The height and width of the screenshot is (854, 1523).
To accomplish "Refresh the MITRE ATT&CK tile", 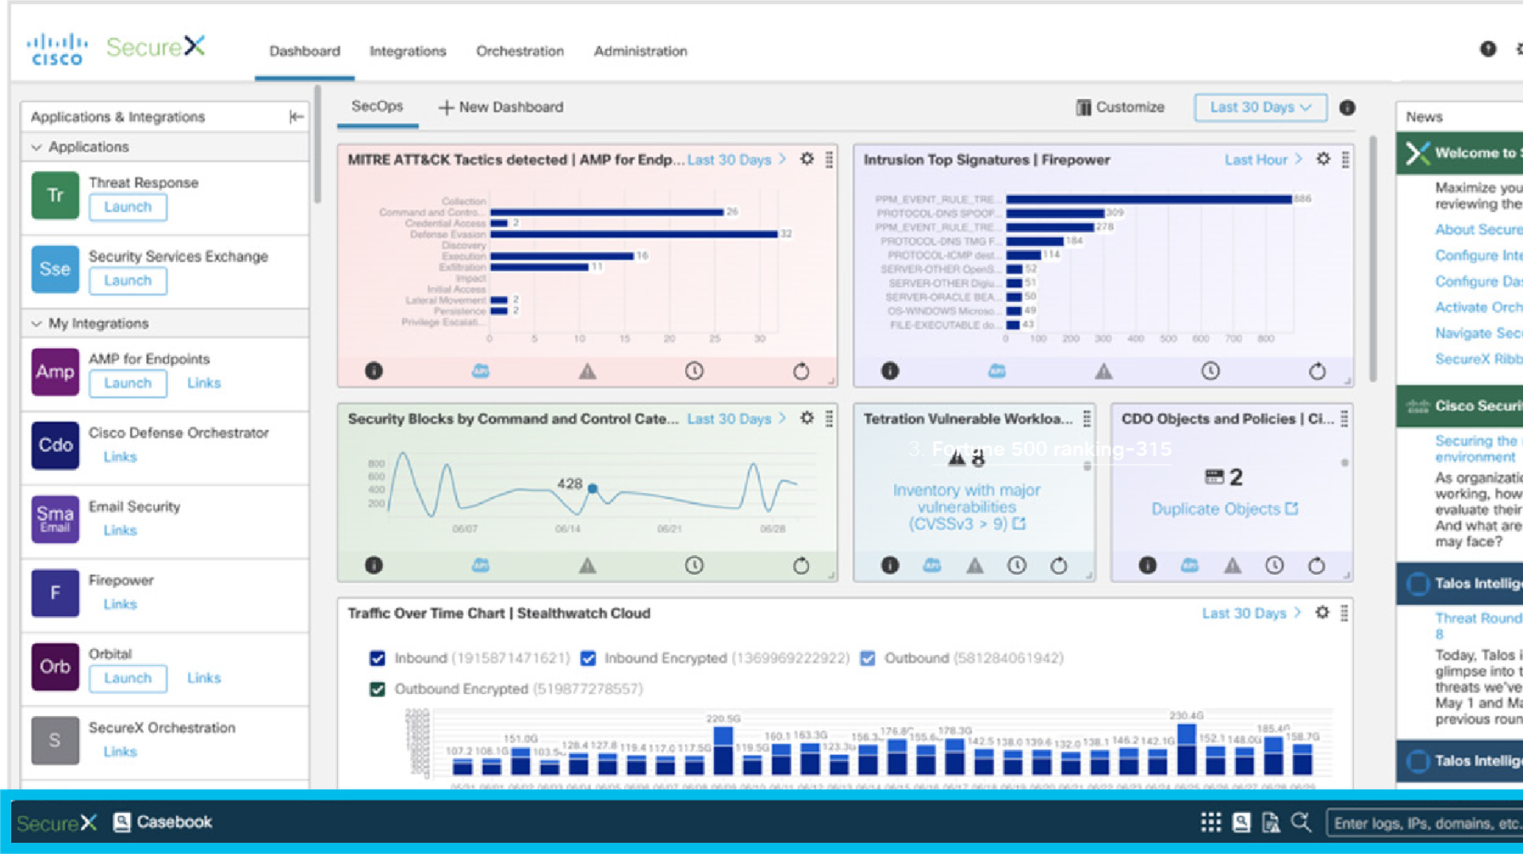I will (x=801, y=371).
